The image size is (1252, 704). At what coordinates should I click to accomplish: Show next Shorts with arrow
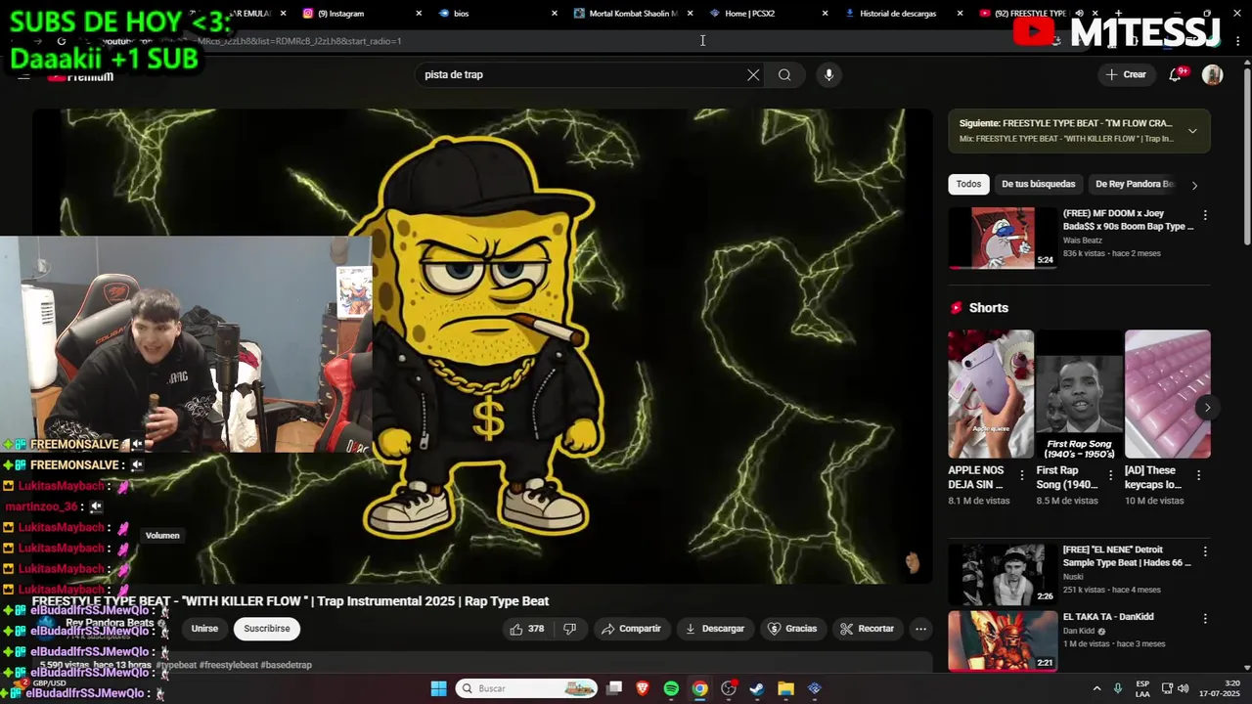coord(1207,408)
